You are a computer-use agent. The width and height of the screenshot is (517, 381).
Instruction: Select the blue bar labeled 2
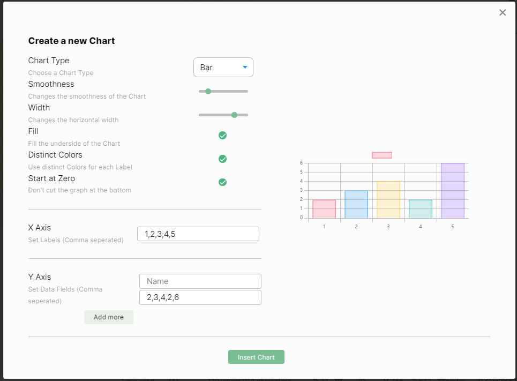coord(356,204)
